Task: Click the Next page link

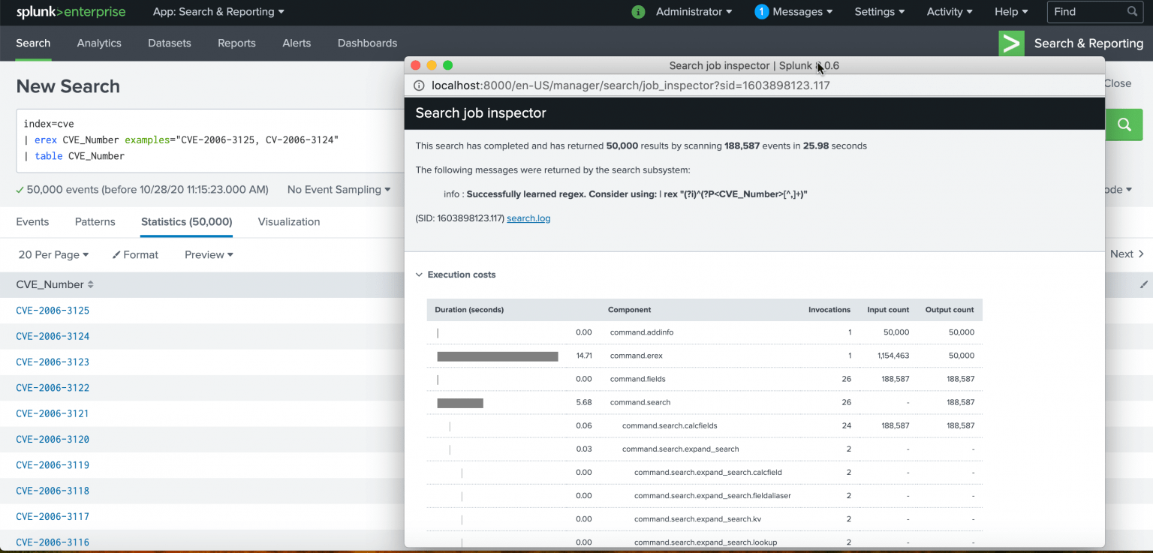Action: tap(1127, 254)
